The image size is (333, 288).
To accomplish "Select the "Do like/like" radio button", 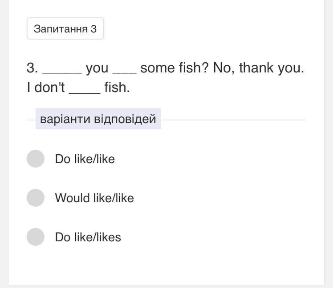I will pyautogui.click(x=36, y=159).
